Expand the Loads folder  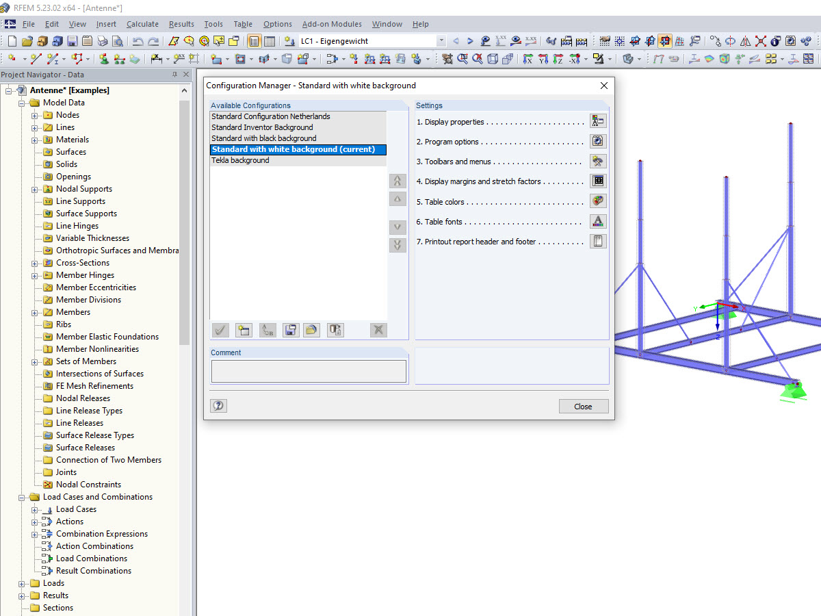point(22,583)
